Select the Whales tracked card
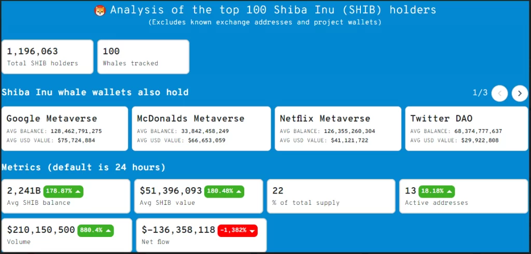The width and height of the screenshot is (531, 254). click(143, 57)
